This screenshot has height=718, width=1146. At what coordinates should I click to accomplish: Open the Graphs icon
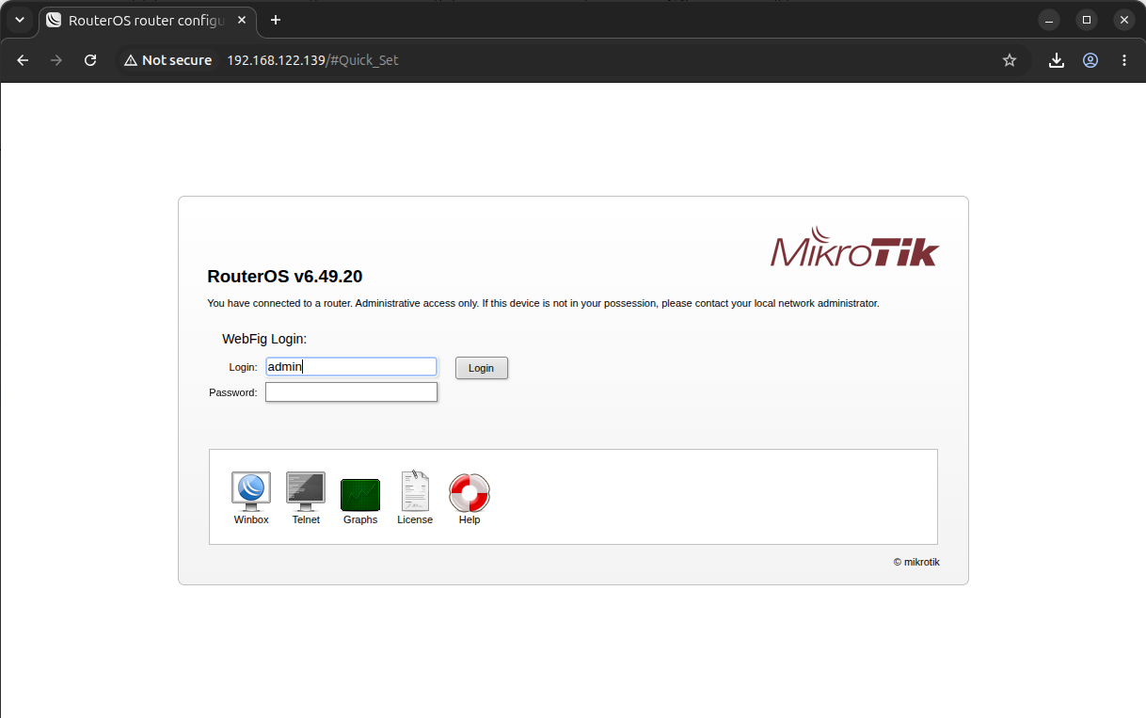click(x=360, y=495)
